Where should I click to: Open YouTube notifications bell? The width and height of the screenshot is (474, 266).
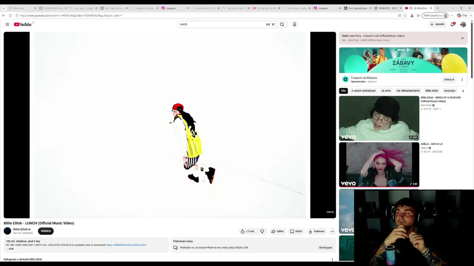tap(453, 24)
